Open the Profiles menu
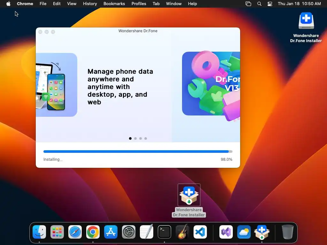Viewport: 327px width, 245px height. [x=139, y=4]
